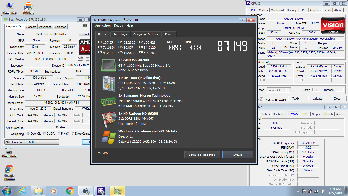
Task: Click Save to desktop button
Action: [x=202, y=155]
